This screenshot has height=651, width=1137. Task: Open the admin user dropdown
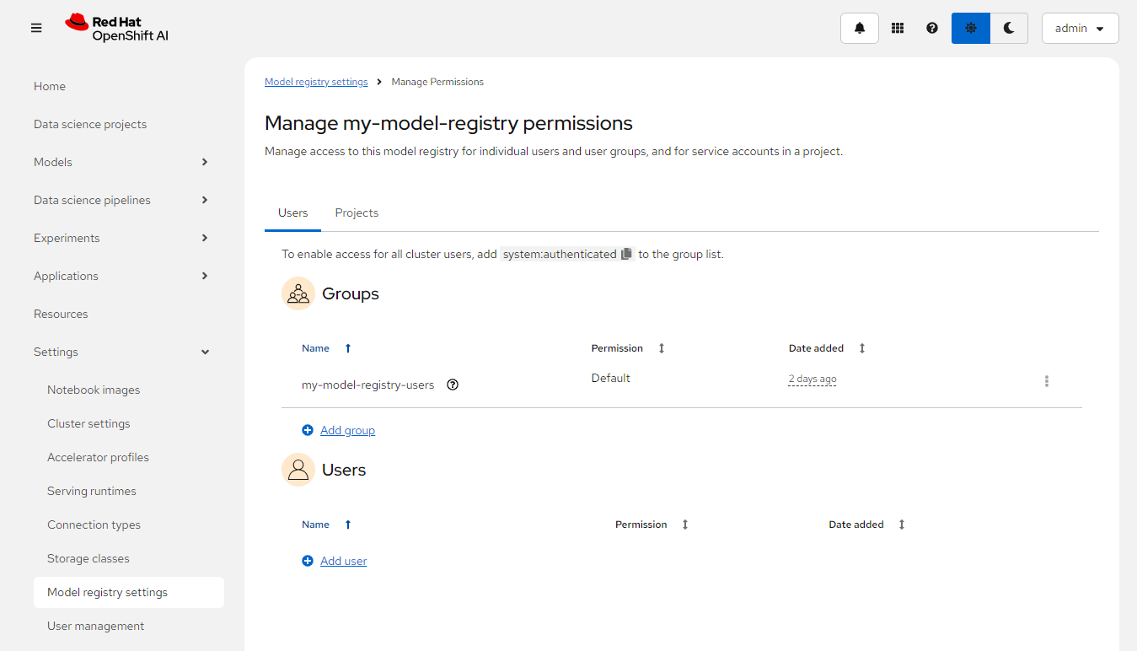pos(1080,28)
